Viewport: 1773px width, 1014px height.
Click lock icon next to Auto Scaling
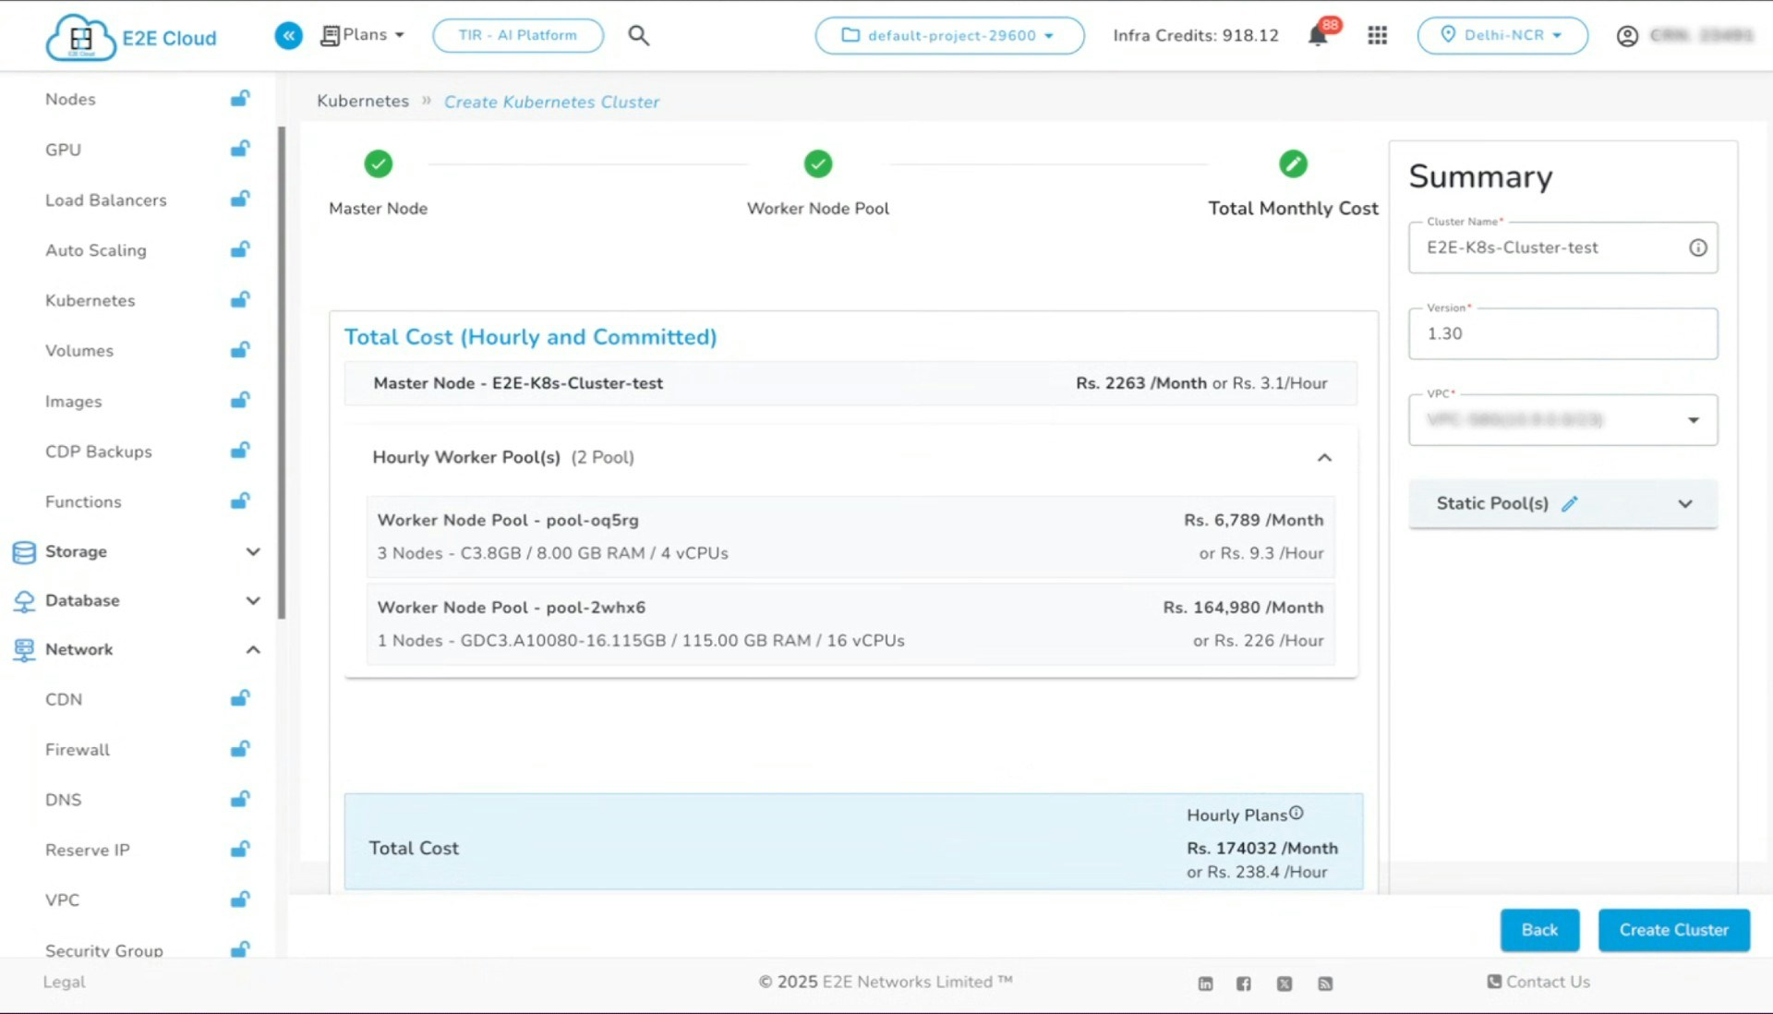[x=240, y=248]
